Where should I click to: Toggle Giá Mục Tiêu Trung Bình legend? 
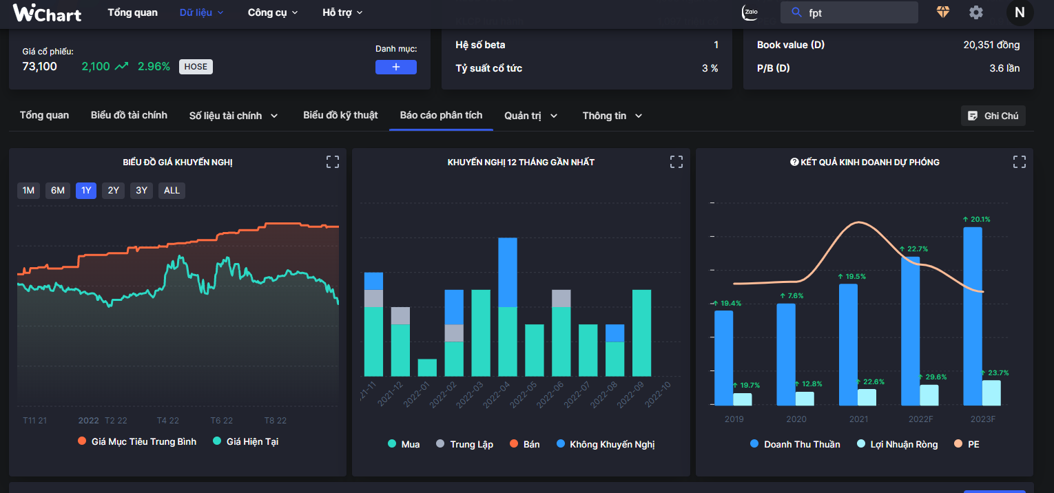click(x=137, y=441)
